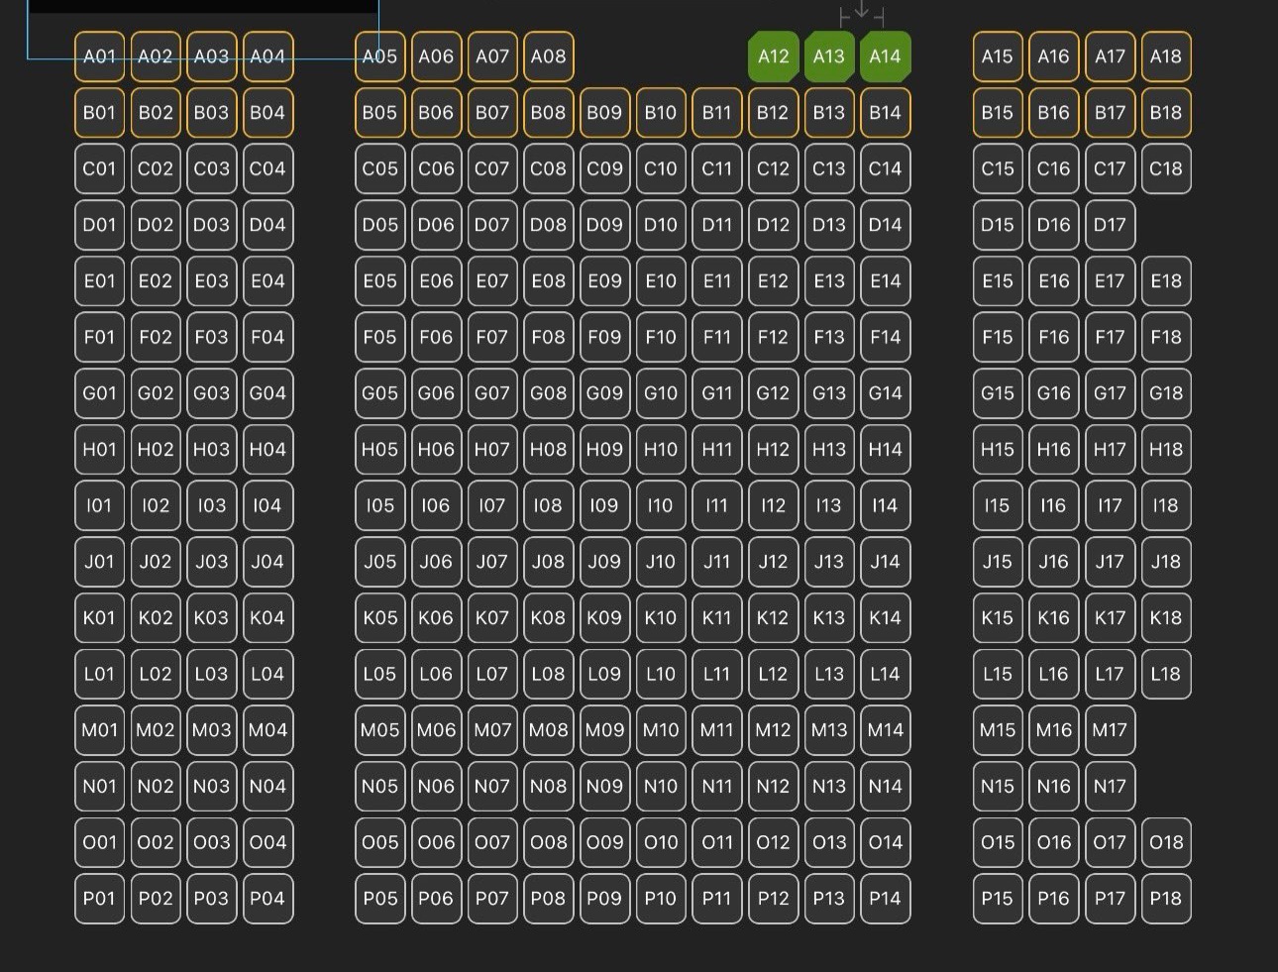1278x972 pixels.
Task: Pick seat M17
Action: tap(1110, 730)
